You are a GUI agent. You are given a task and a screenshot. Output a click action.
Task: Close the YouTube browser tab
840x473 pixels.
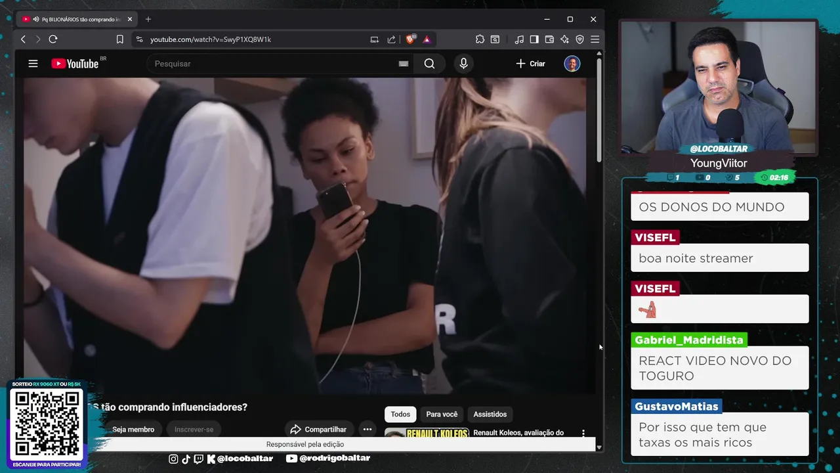point(130,19)
